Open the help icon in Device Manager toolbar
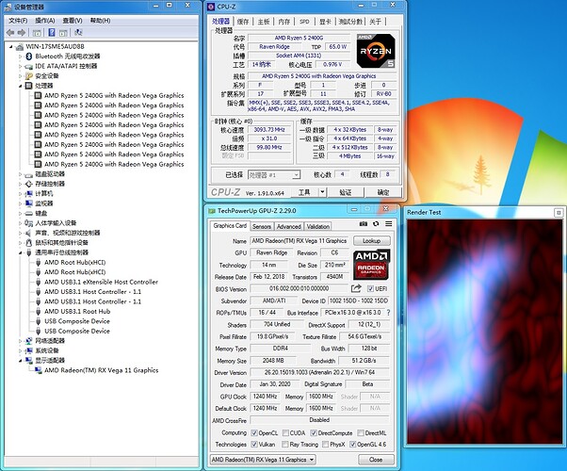 (x=52, y=33)
